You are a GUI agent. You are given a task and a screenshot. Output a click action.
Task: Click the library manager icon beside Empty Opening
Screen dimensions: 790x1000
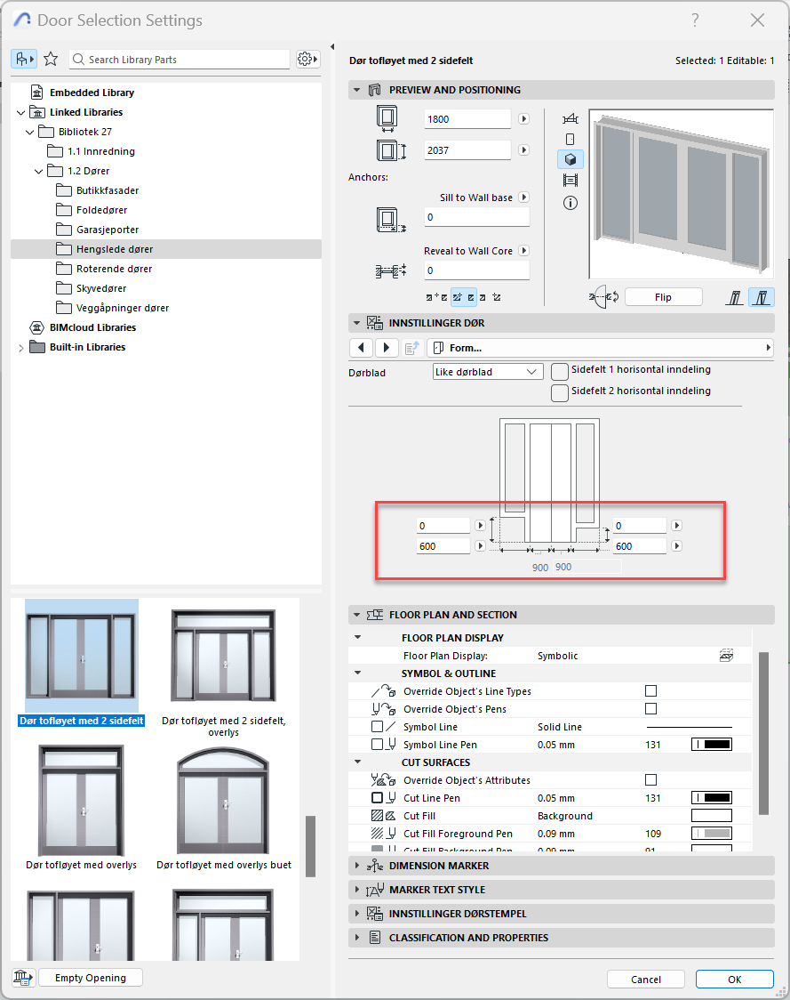point(22,978)
